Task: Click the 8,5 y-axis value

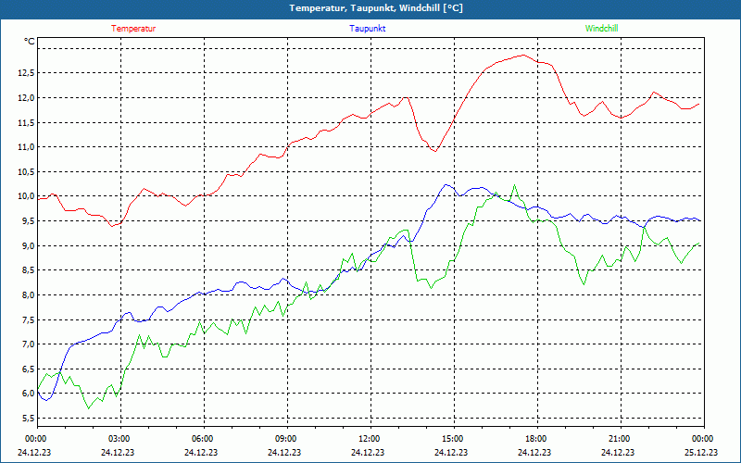Action: 28,270
